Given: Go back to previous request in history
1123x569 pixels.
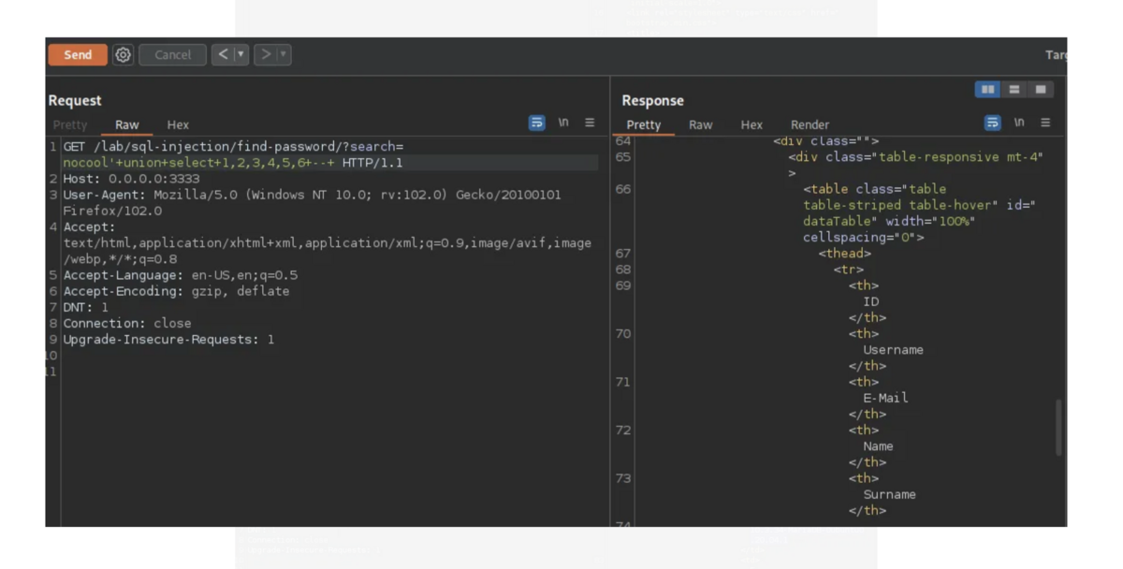Looking at the screenshot, I should coord(224,55).
